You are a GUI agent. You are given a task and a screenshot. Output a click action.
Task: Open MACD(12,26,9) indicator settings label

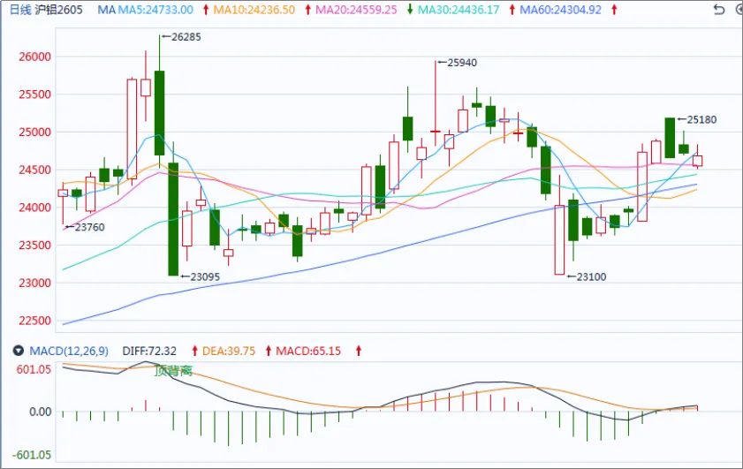pos(69,351)
